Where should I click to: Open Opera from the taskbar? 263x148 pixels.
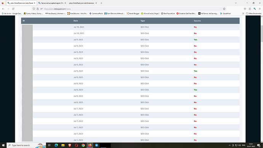(76, 145)
